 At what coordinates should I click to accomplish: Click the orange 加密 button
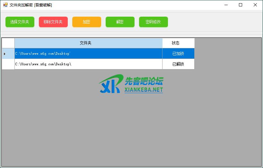pyautogui.click(x=86, y=22)
